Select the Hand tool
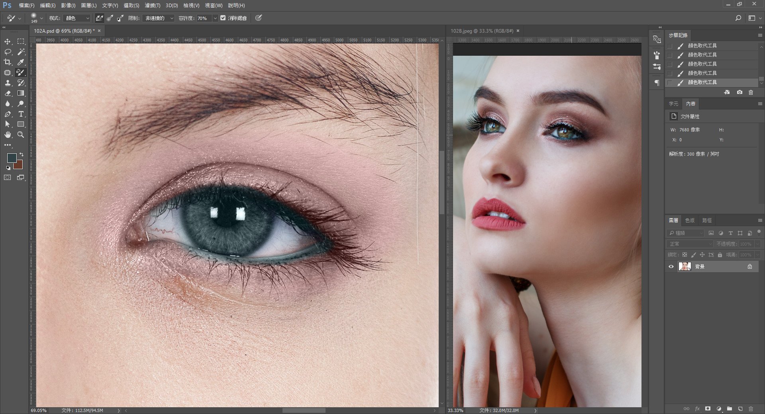This screenshot has height=414, width=765. 8,135
